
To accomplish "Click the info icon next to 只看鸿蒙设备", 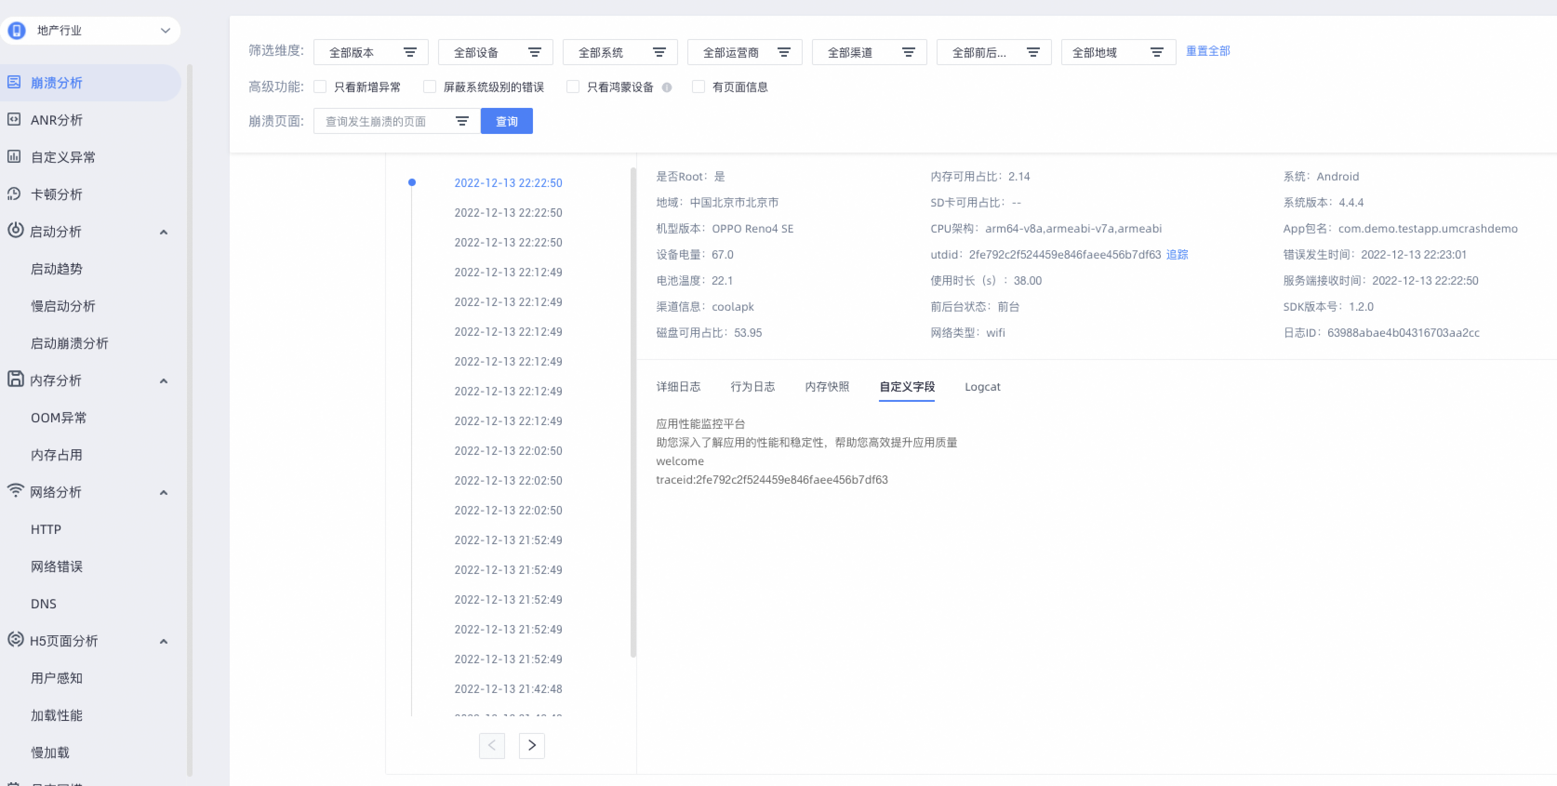I will pos(667,87).
